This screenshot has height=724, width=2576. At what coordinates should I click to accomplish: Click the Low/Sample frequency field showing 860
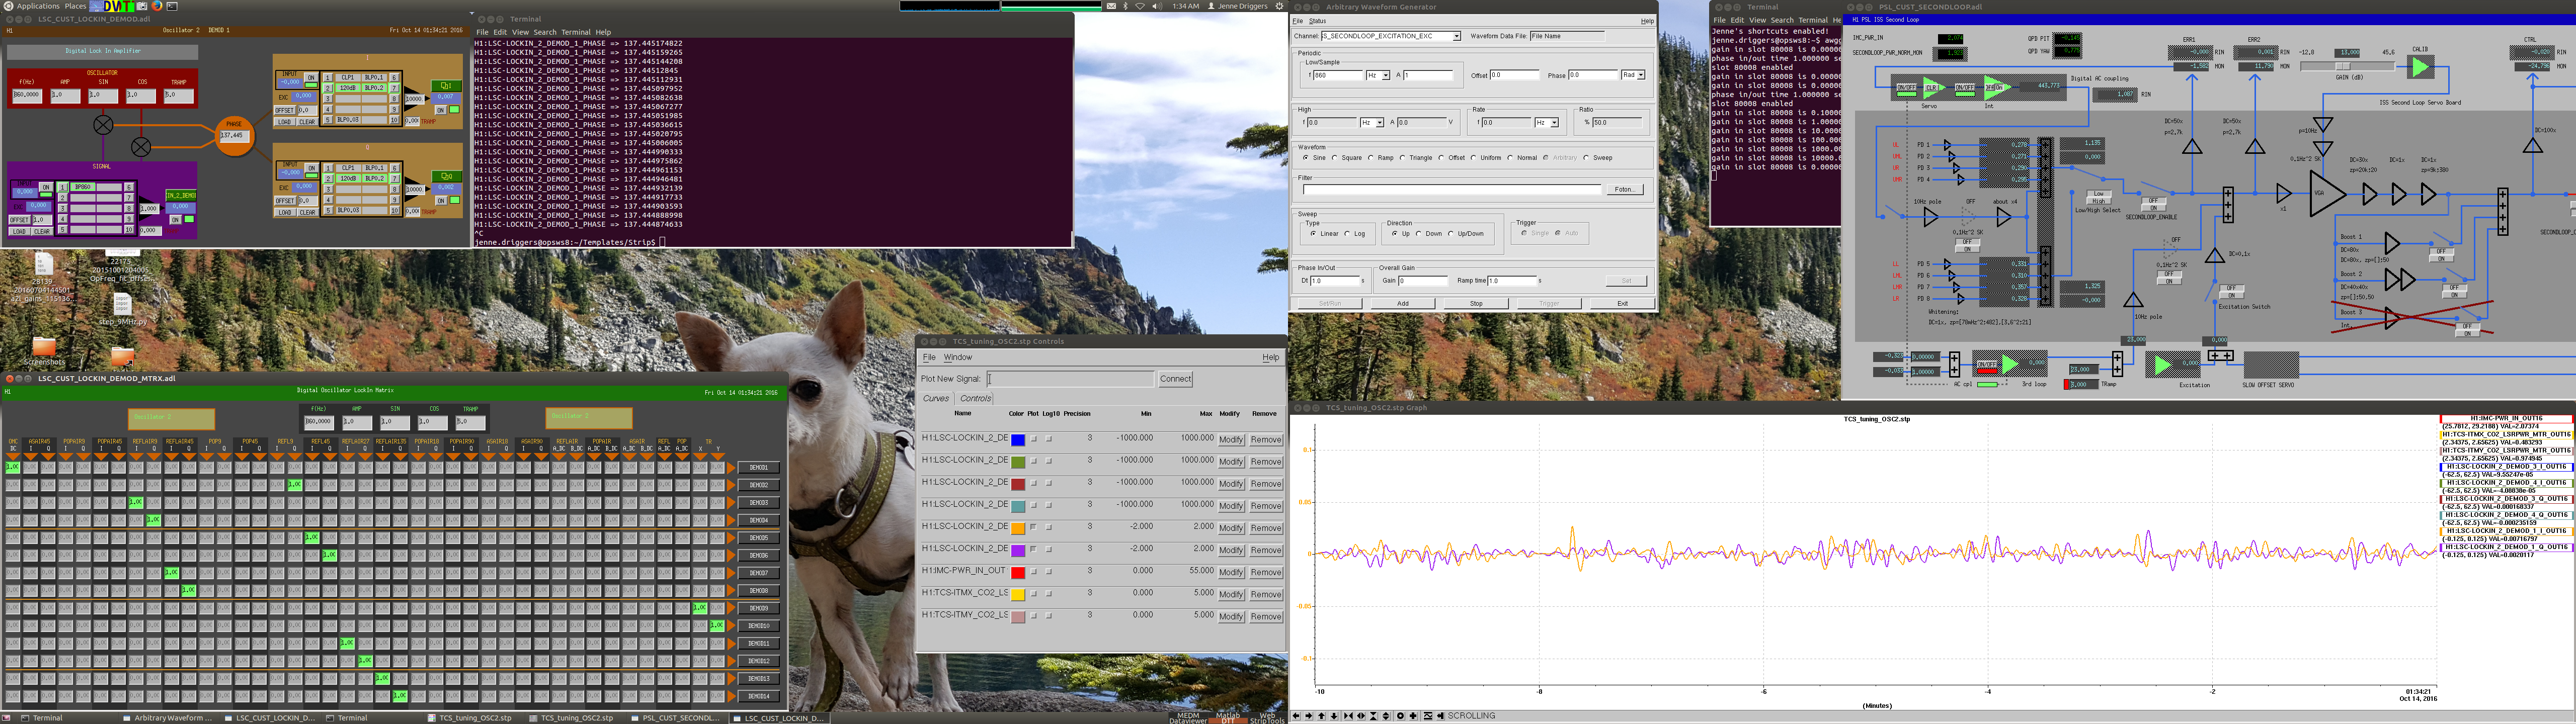point(1338,75)
